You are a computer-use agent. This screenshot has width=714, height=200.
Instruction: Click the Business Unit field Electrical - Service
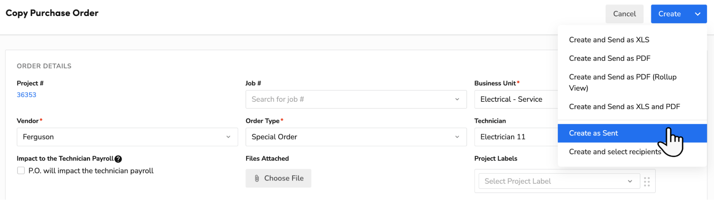pos(514,99)
